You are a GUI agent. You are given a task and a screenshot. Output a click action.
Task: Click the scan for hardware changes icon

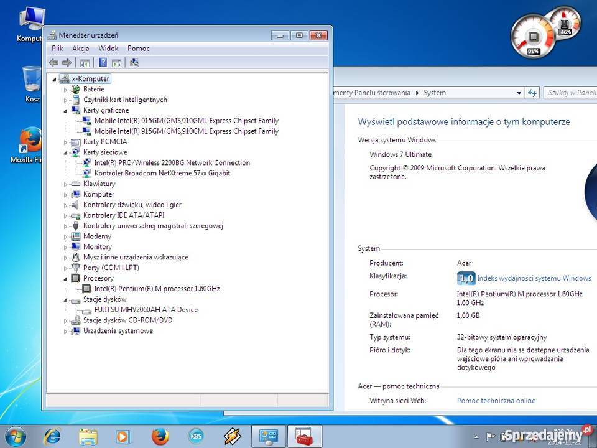click(134, 62)
